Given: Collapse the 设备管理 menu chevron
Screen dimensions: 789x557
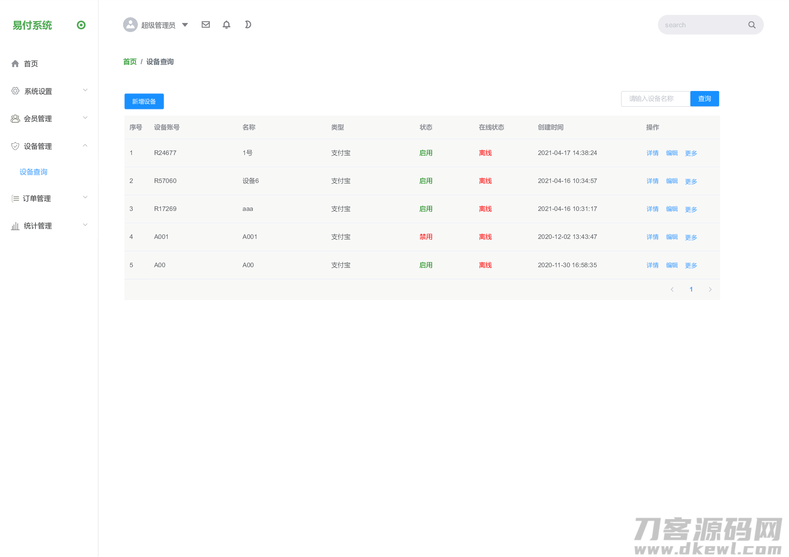Looking at the screenshot, I should [85, 146].
